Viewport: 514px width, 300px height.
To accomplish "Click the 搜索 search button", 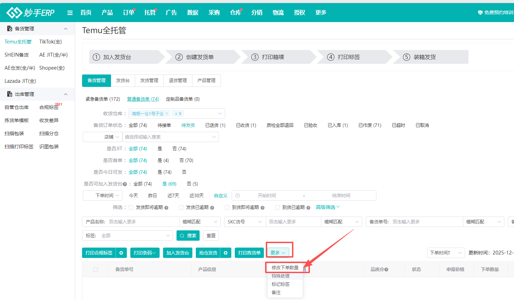I will coord(188,236).
